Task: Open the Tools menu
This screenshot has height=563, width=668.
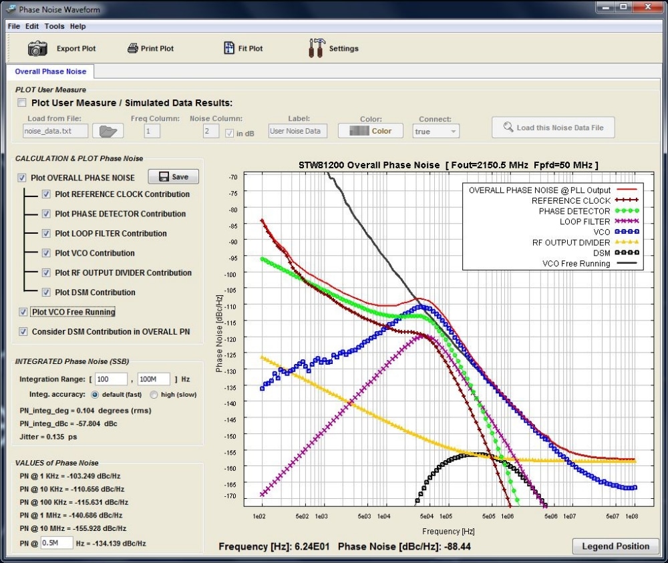Action: click(x=54, y=26)
